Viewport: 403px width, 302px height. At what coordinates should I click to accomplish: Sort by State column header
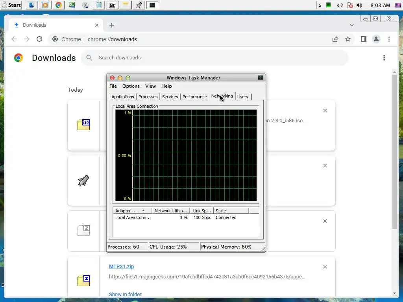click(231, 211)
